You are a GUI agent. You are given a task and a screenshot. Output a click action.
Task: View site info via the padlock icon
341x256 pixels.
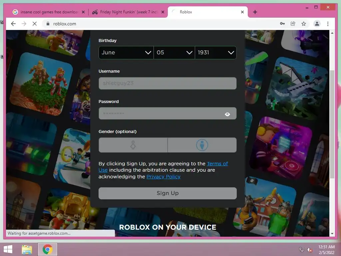click(48, 24)
